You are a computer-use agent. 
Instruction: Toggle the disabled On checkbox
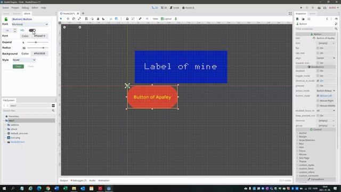tap(318, 71)
